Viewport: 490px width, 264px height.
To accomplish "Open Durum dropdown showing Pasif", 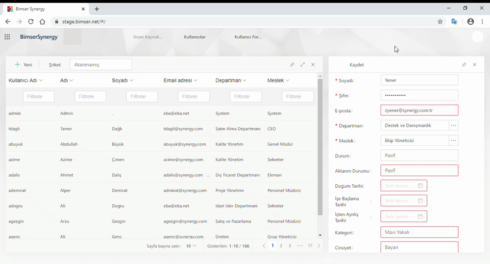I will (419, 155).
